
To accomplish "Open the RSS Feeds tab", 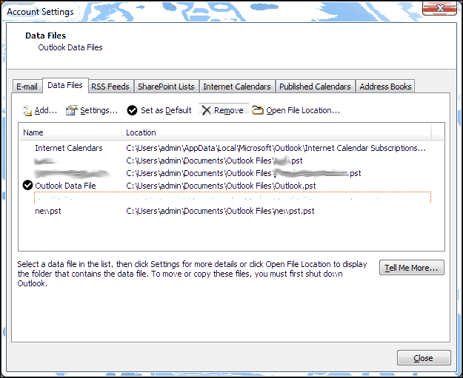I will 110,87.
